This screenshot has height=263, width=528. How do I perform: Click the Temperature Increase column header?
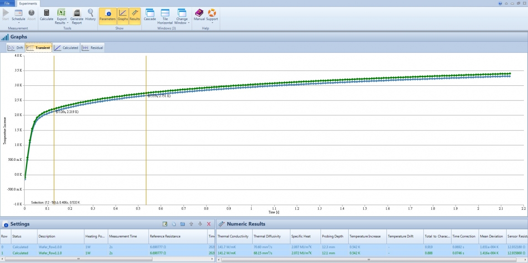tap(367, 237)
